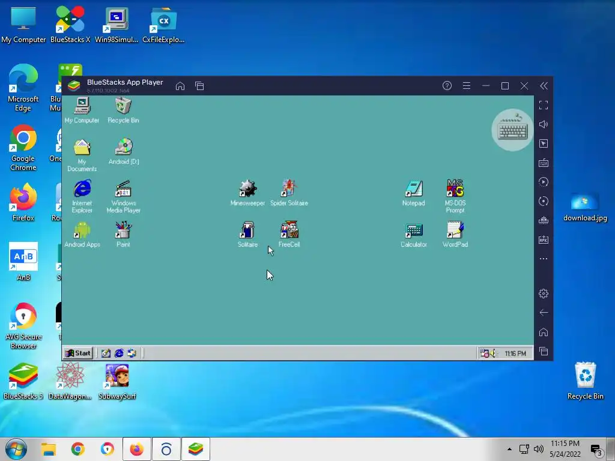Click the host system volume tray icon
Screen dimensions: 615x461
tap(539, 449)
